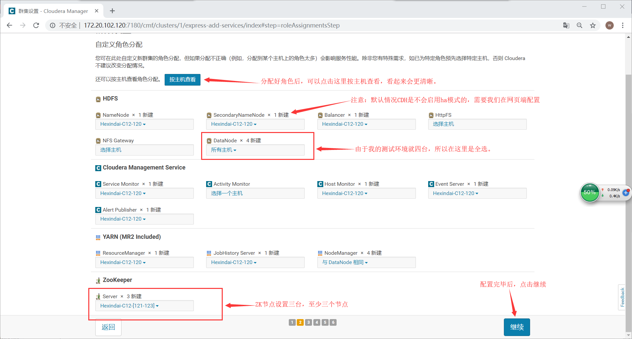Click the ResourceManager role icon
This screenshot has width=632, height=339.
(98, 253)
